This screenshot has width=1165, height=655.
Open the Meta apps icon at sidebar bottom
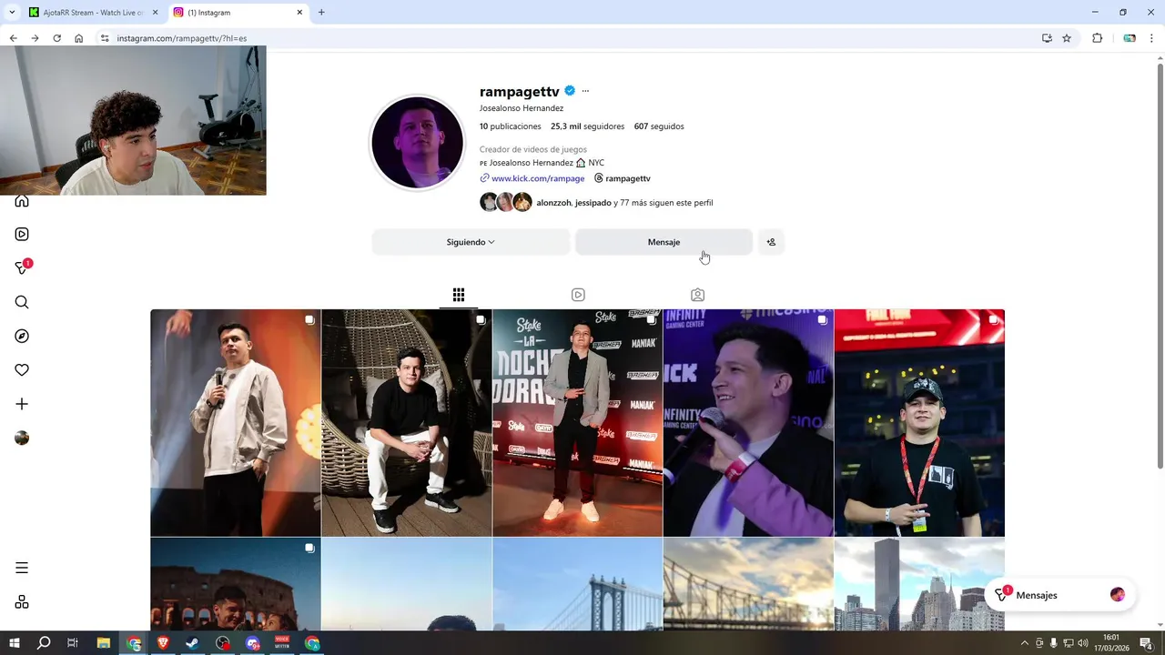(22, 602)
